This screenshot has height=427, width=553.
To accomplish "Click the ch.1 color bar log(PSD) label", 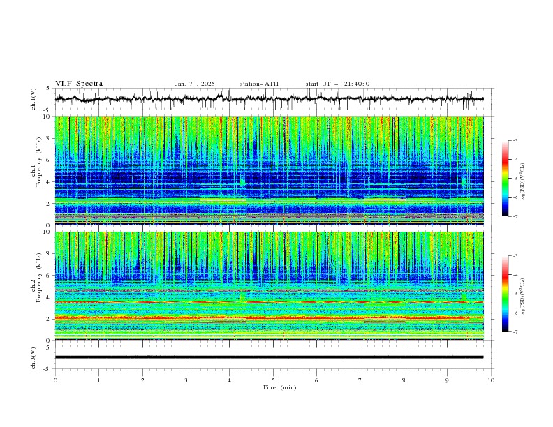I will 523,182.
